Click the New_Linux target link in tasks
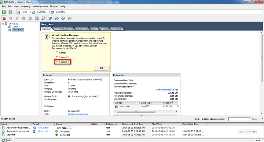 tap(43, 128)
